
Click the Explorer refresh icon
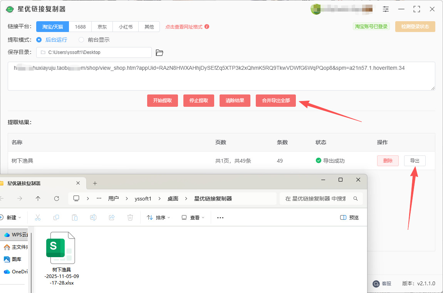coord(57,199)
